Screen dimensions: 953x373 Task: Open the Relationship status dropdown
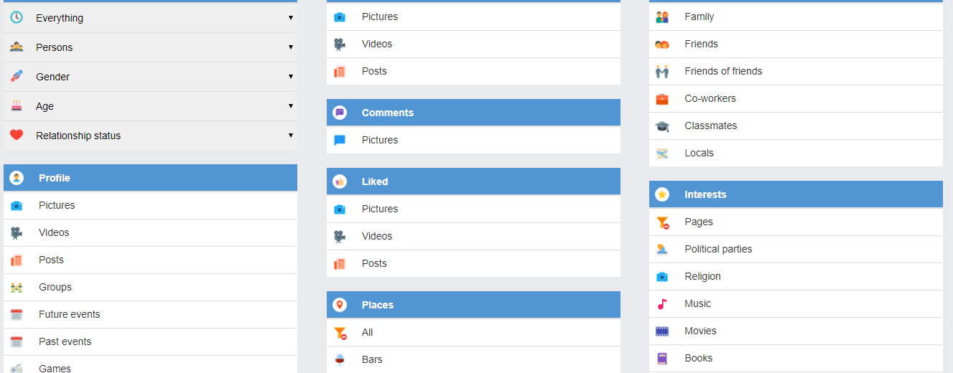click(291, 136)
